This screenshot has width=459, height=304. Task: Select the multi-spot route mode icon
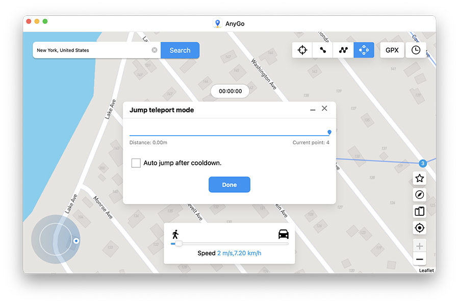click(x=343, y=50)
